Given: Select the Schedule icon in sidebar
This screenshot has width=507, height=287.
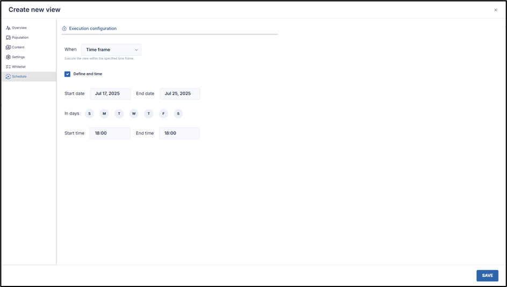Looking at the screenshot, I should (8, 77).
